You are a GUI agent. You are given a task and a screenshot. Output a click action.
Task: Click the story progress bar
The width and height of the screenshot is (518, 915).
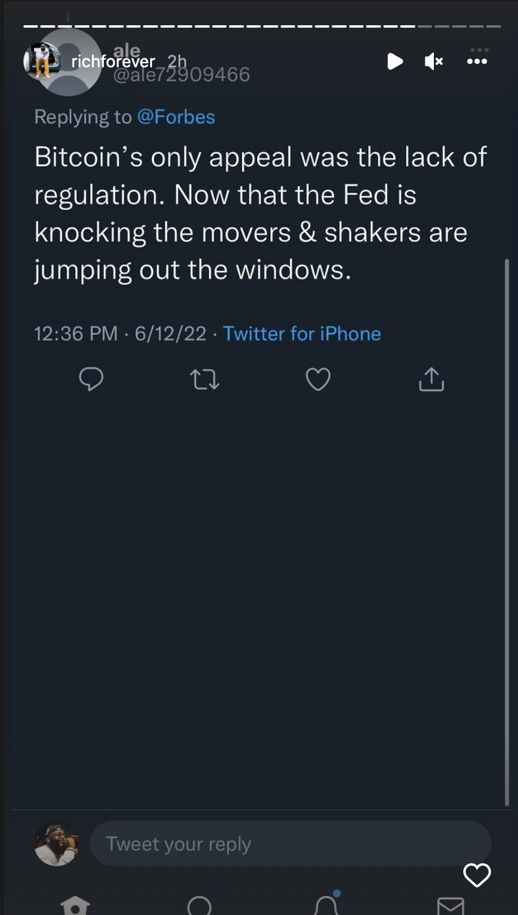click(262, 26)
